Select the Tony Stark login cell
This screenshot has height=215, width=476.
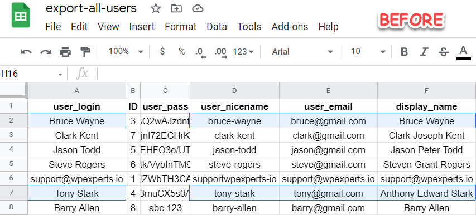pos(77,193)
